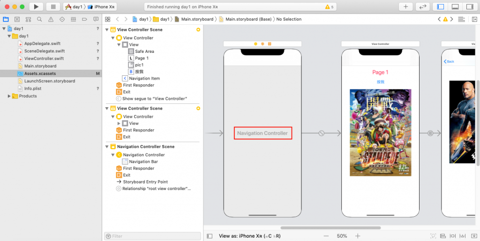Click Main.storyboard in the jump bar

point(194,19)
